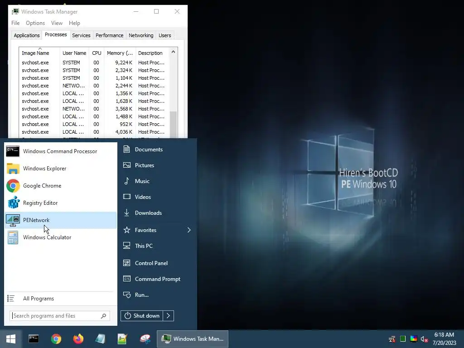Screen dimensions: 464x348
Task: Select svchost.exe row with 4,036 K memory
Action: [x=94, y=132]
